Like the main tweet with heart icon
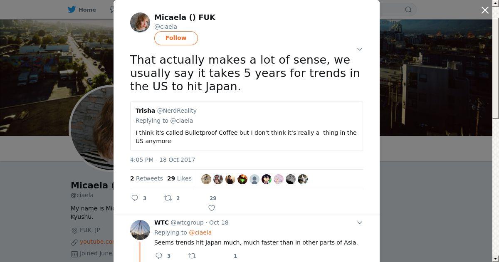Screen dimensions: 499x262 (x=212, y=208)
